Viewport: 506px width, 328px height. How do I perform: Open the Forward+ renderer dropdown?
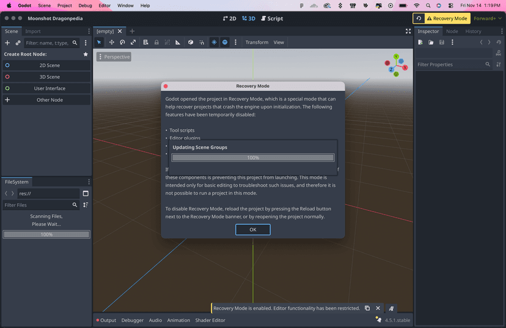487,18
